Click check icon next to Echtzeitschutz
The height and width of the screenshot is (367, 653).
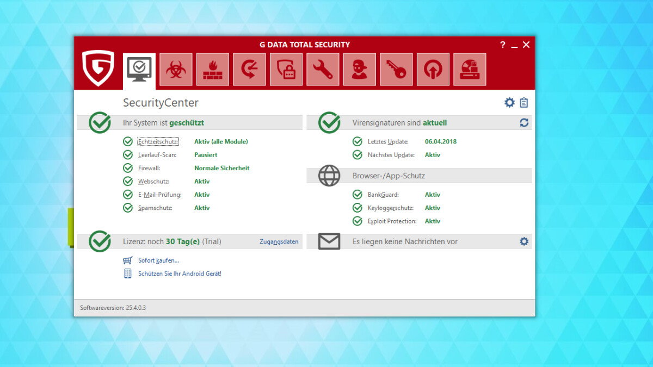pyautogui.click(x=128, y=141)
